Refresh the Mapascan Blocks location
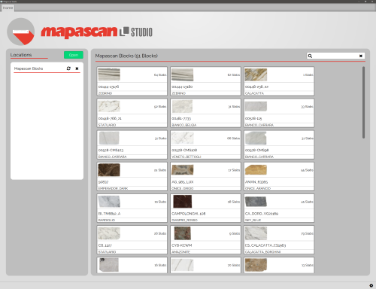Viewport: 376px width, 289px height. pyautogui.click(x=68, y=68)
